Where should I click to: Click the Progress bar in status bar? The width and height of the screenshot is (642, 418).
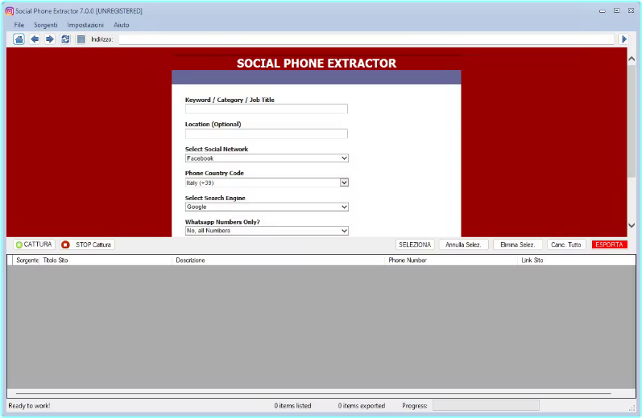tap(486, 405)
